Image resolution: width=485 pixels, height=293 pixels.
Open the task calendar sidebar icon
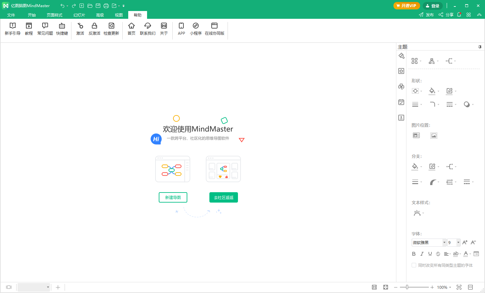coord(401,102)
